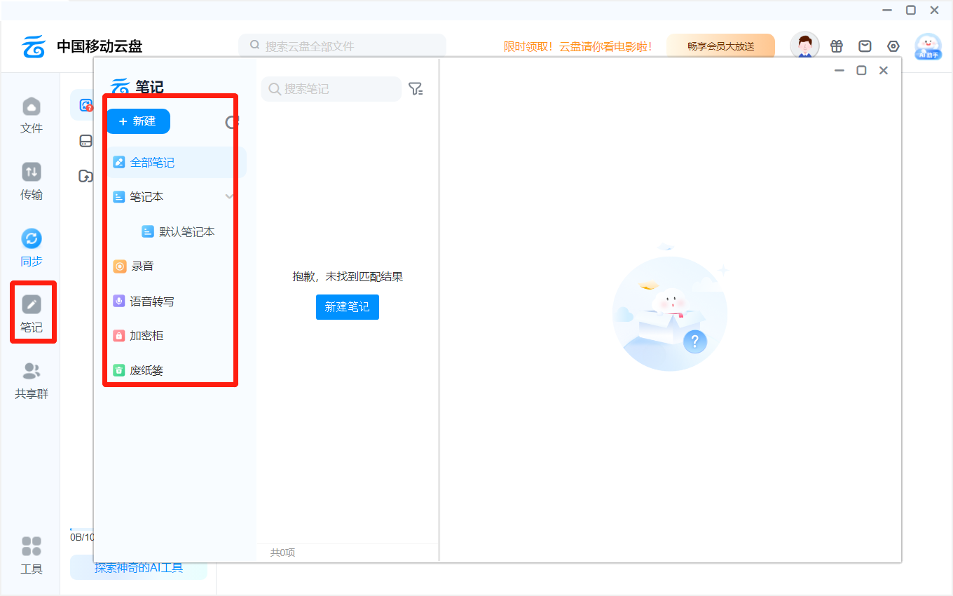Screen dimensions: 953x596
Task: Open the 传输 transfer section
Action: [x=32, y=182]
